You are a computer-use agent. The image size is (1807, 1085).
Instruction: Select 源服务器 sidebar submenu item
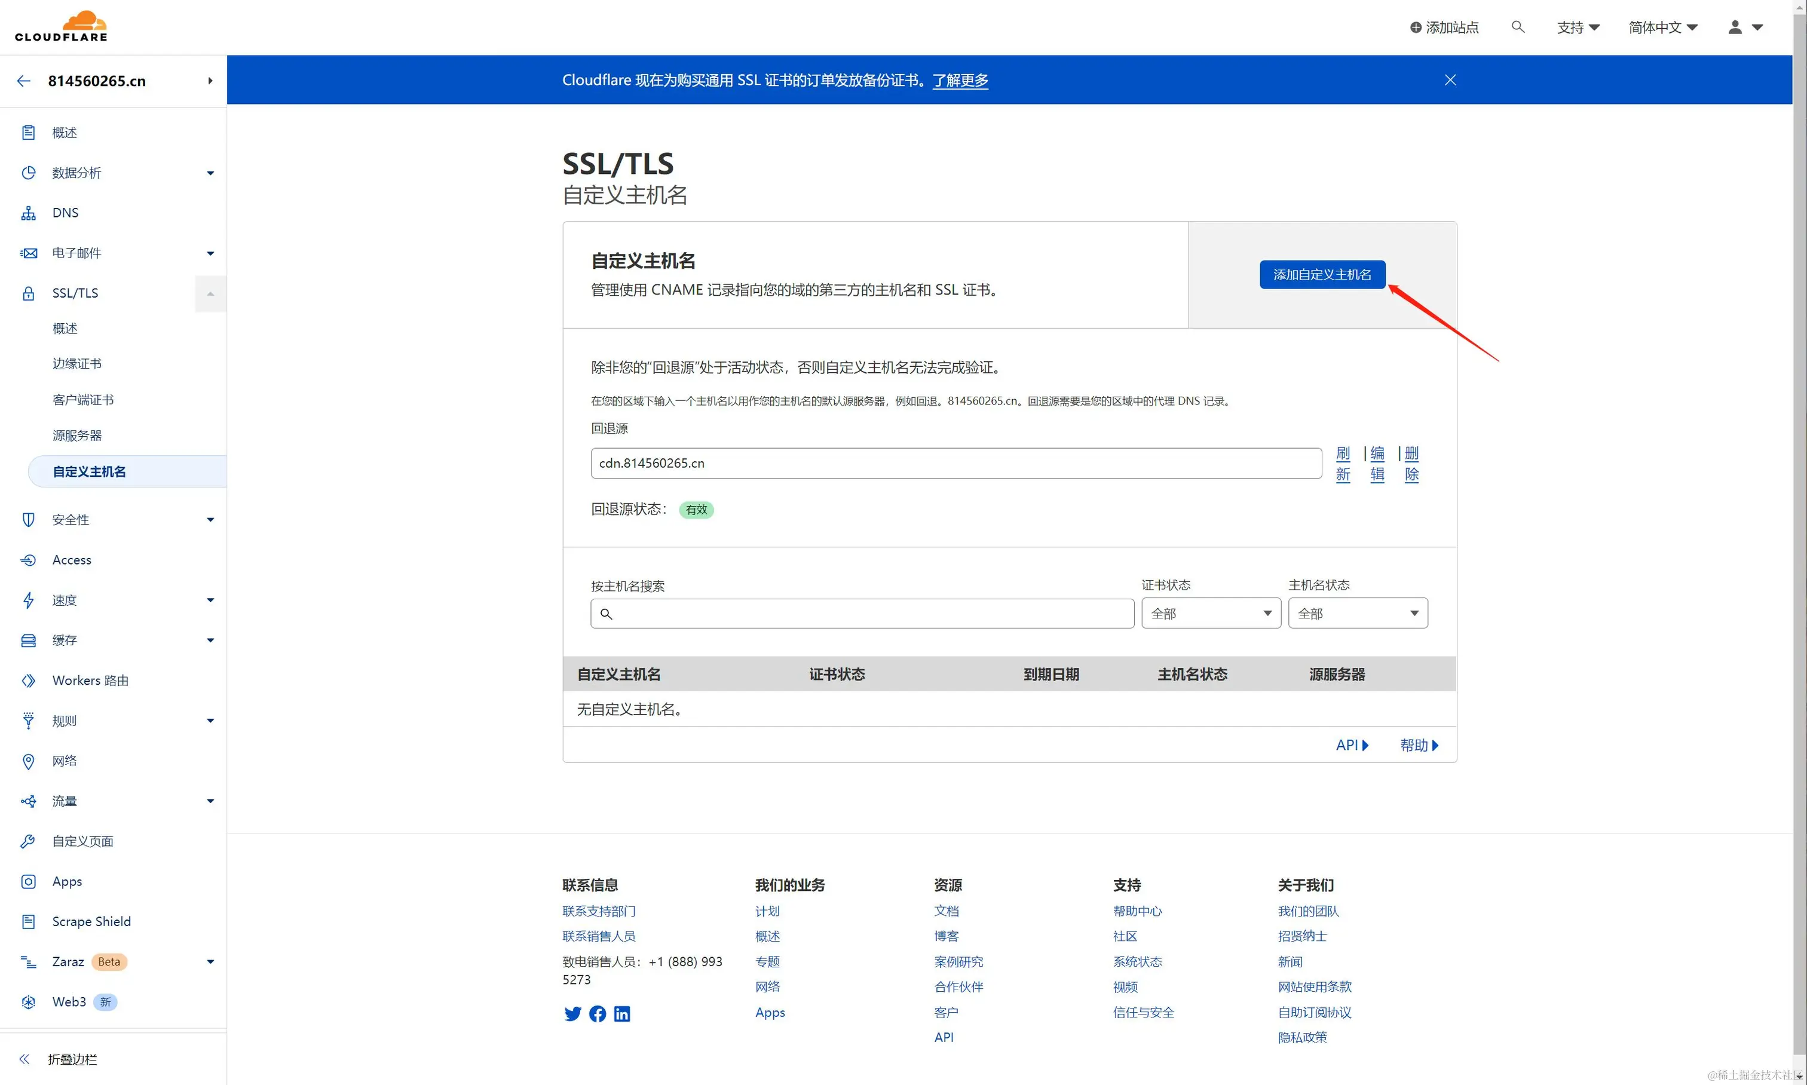(x=76, y=435)
